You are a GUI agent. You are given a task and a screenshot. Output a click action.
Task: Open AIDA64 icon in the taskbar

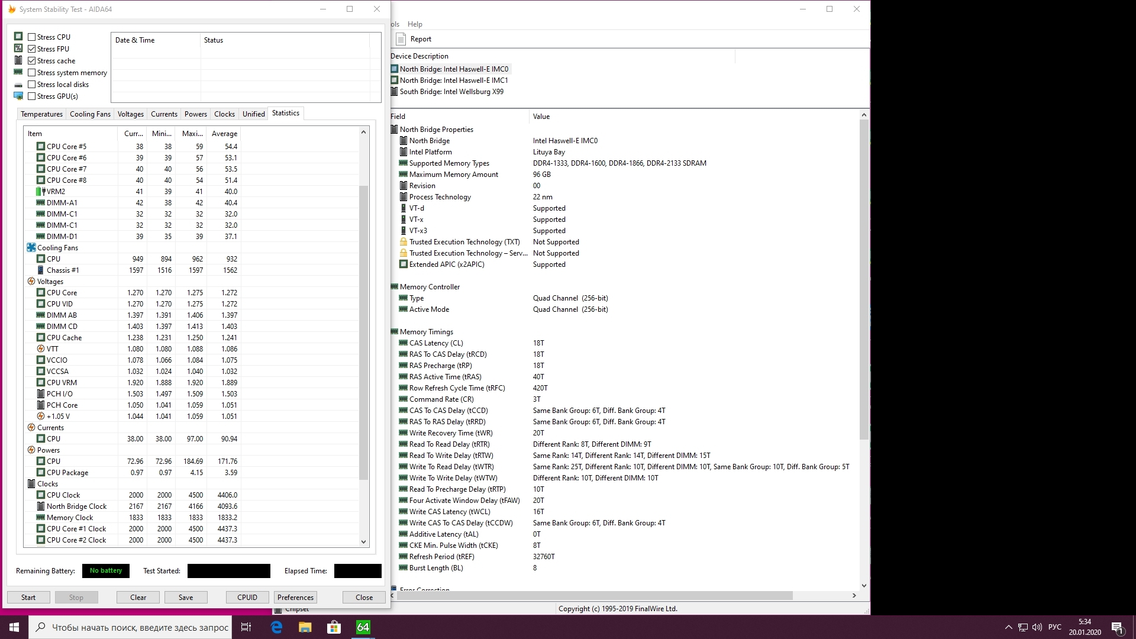pyautogui.click(x=363, y=627)
